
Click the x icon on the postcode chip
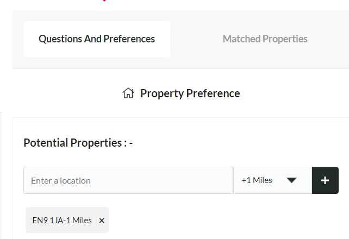pos(102,221)
